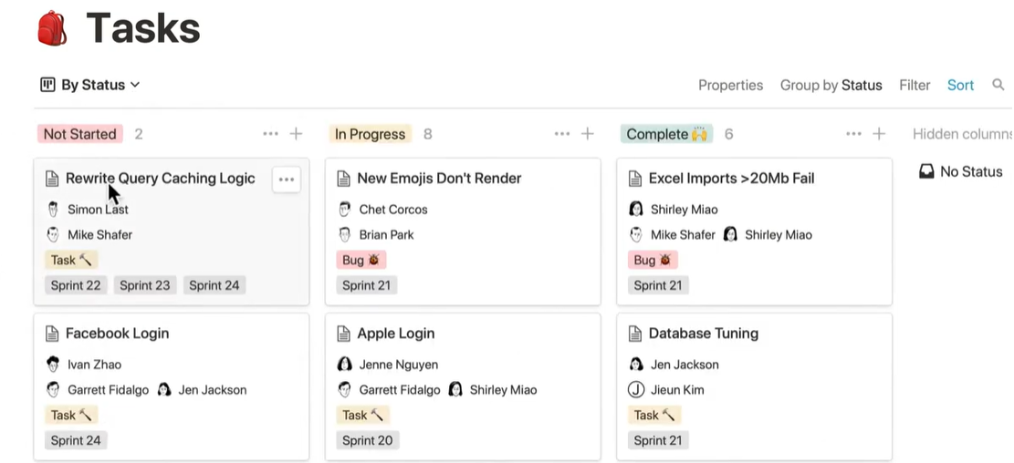Click Bug tag on Excel Imports card

click(653, 260)
